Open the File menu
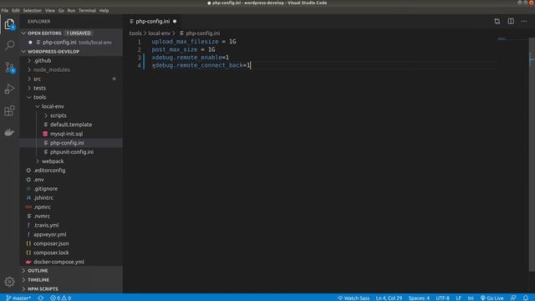535x301 pixels. pos(5,11)
